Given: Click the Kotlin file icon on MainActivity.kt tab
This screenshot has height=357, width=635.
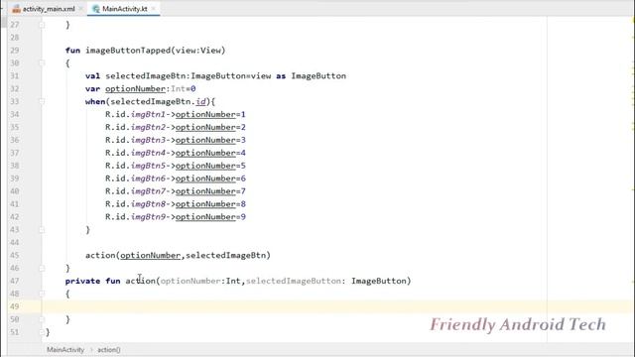Looking at the screenshot, I should click(96, 9).
